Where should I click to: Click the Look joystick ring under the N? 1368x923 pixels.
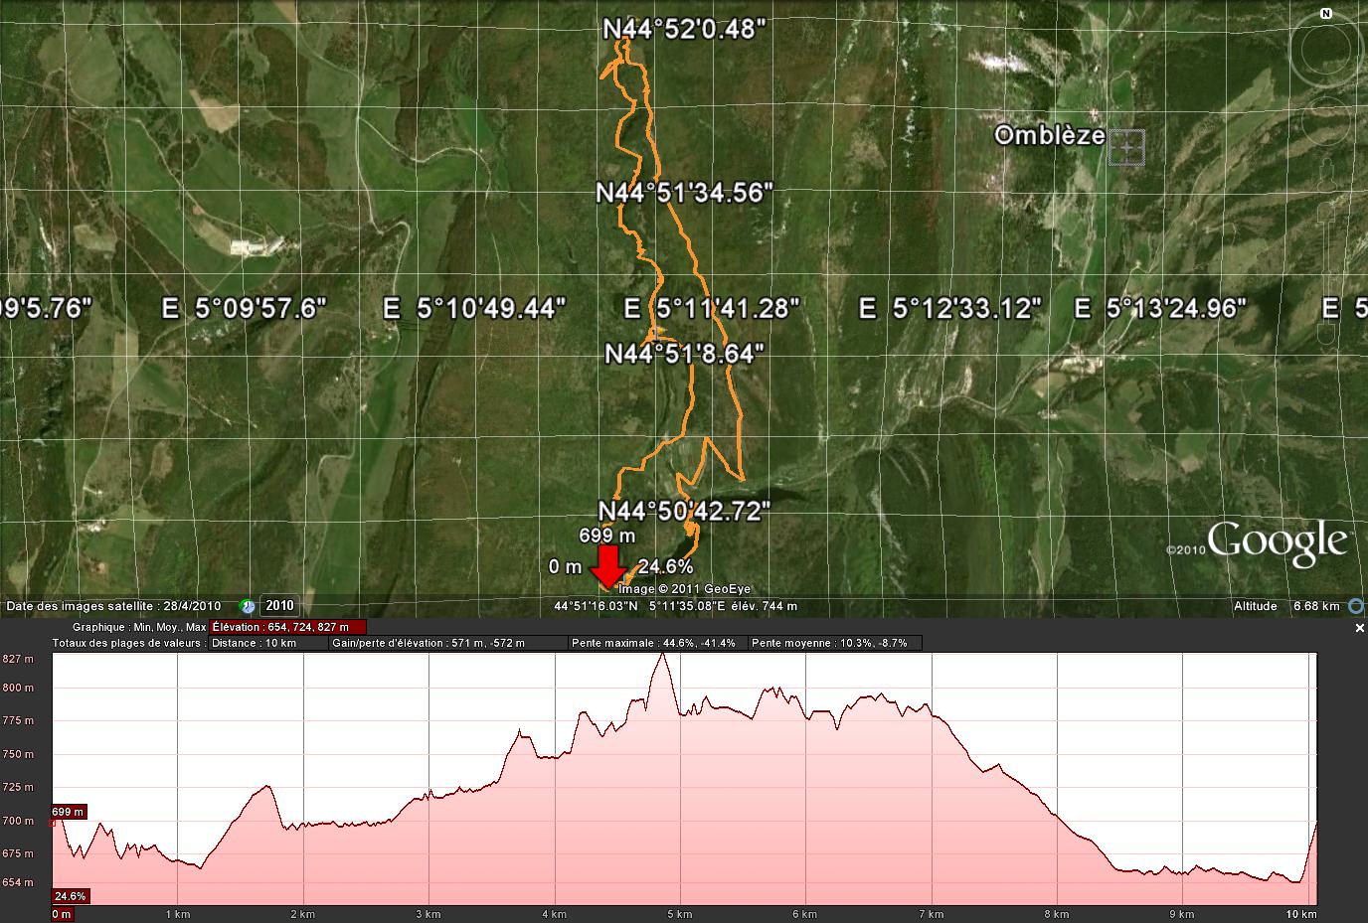pos(1325,52)
